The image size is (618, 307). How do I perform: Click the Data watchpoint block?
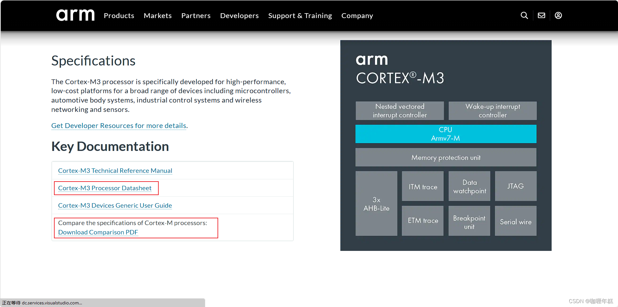pos(469,186)
